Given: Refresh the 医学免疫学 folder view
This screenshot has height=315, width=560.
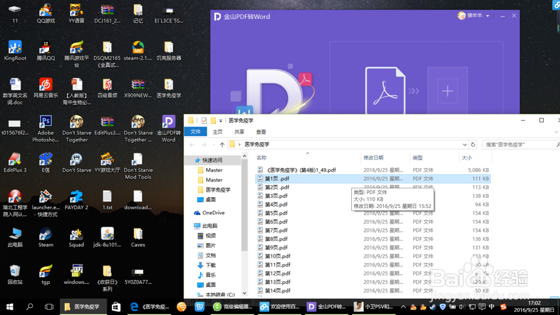Looking at the screenshot, I should (x=473, y=145).
